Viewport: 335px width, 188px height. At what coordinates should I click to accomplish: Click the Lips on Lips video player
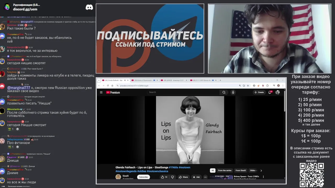coord(190,130)
